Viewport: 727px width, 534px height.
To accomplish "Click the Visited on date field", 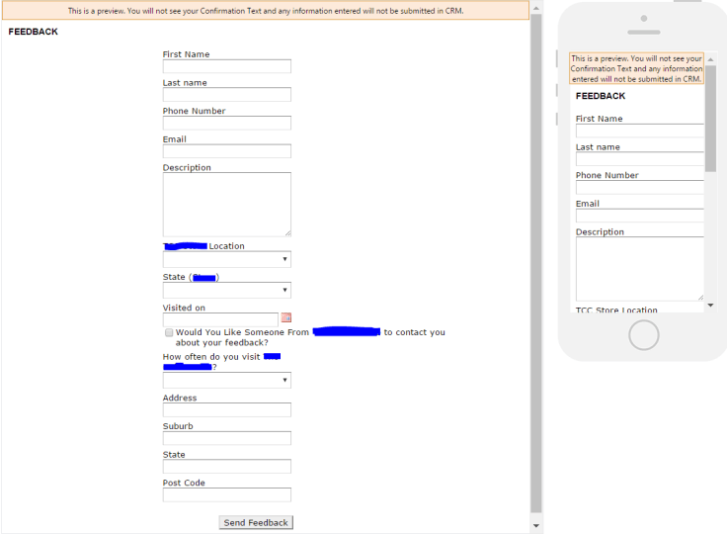I will click(x=220, y=319).
